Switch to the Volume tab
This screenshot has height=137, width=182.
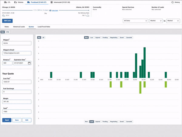point(19,2)
